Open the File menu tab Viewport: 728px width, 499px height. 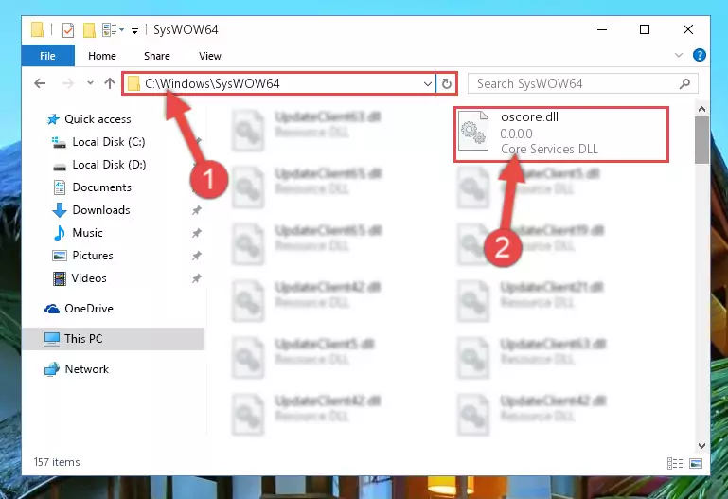click(48, 56)
